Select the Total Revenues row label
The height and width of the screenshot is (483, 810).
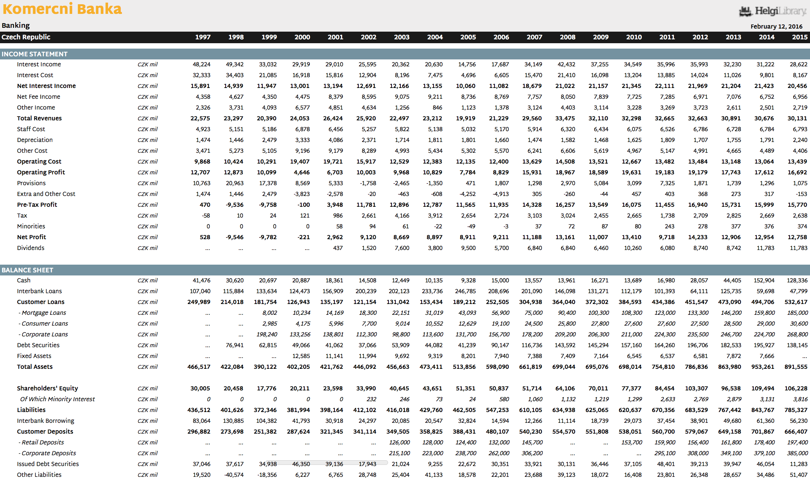pyautogui.click(x=39, y=118)
